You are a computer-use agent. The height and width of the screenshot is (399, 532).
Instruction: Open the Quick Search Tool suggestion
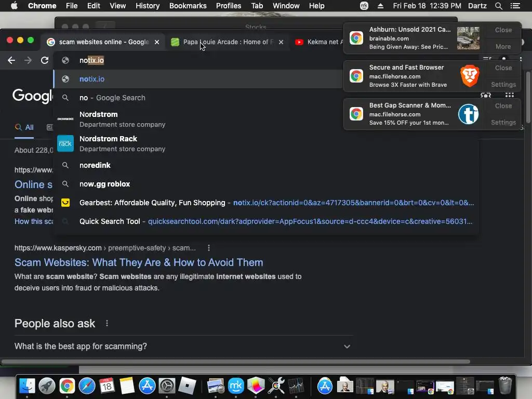click(267, 221)
